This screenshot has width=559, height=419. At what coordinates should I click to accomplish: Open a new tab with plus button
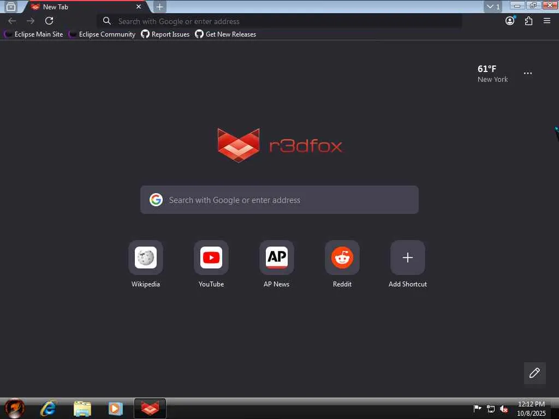(x=160, y=7)
